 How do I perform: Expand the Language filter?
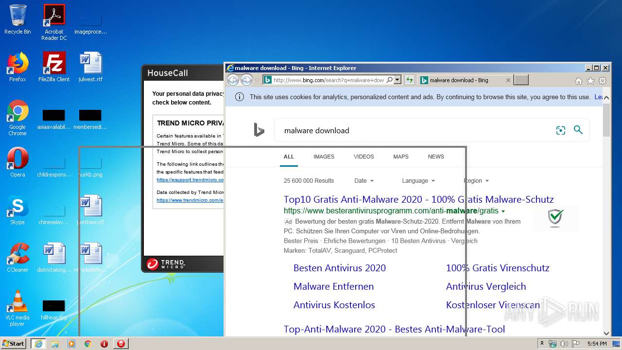click(418, 181)
